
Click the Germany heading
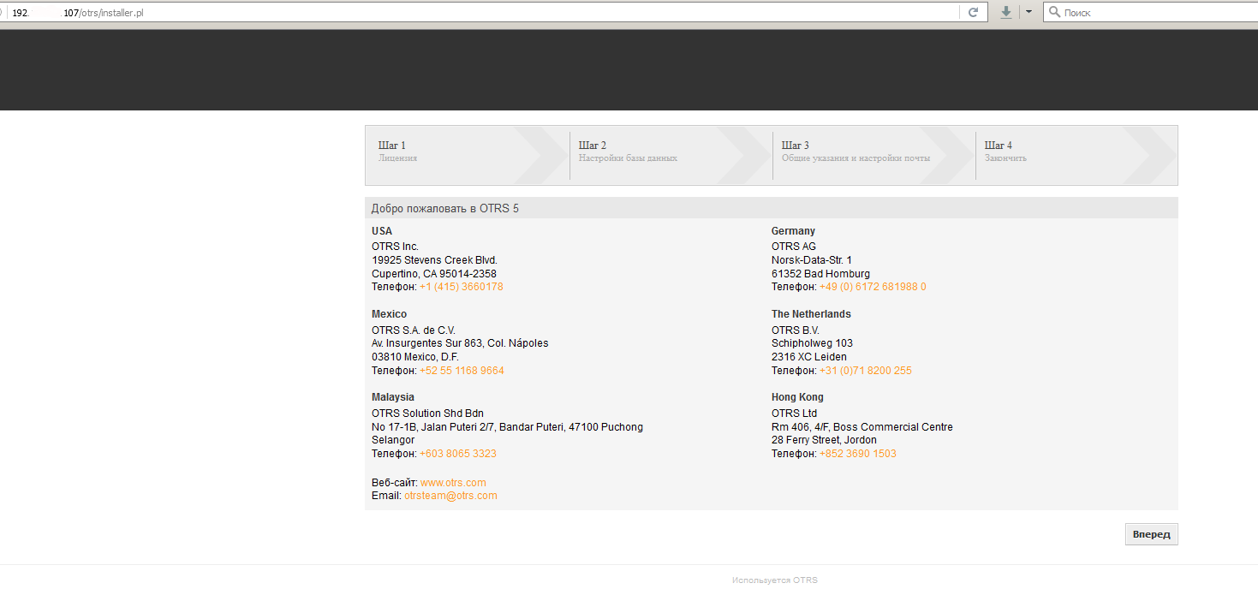(x=793, y=231)
